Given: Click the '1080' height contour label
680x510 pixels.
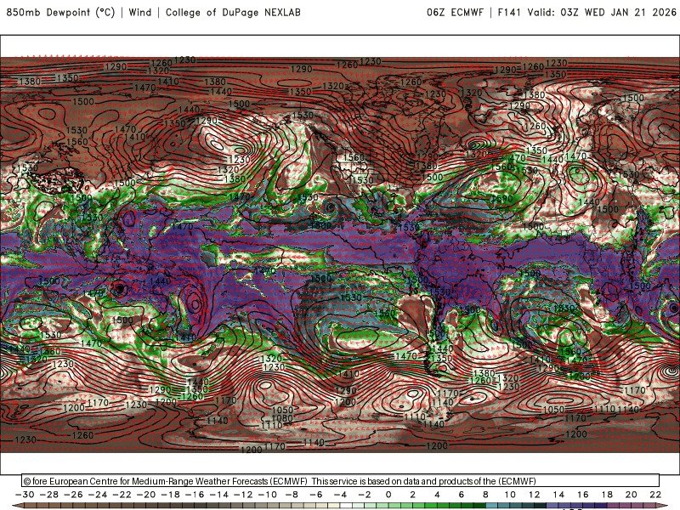Looking at the screenshot, I should coord(282,418).
